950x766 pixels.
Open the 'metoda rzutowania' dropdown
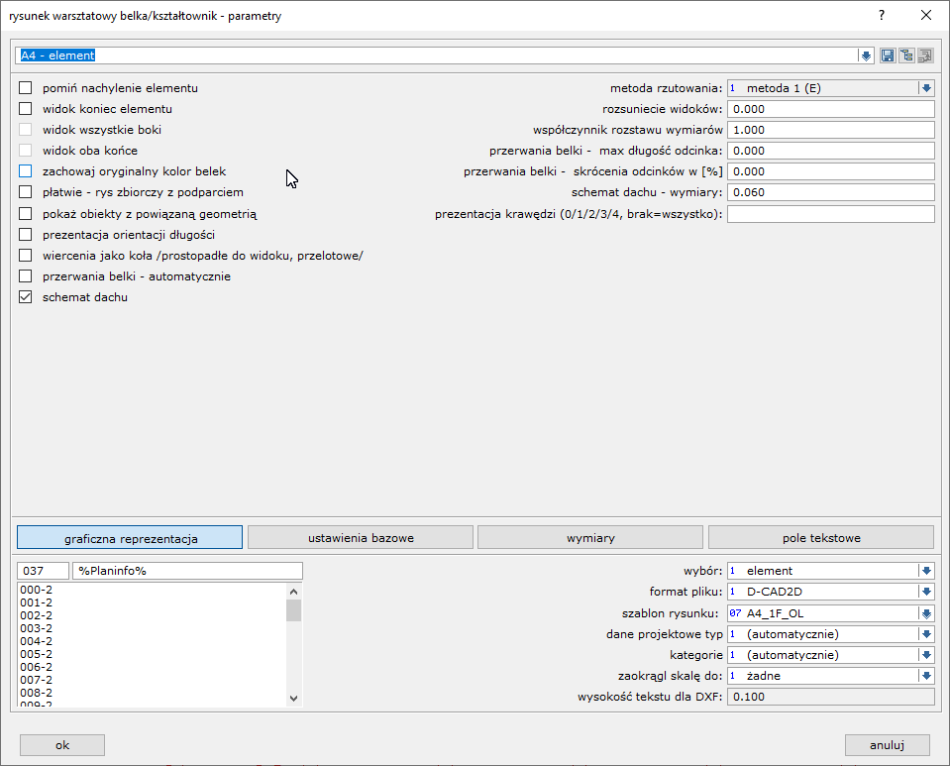click(926, 88)
